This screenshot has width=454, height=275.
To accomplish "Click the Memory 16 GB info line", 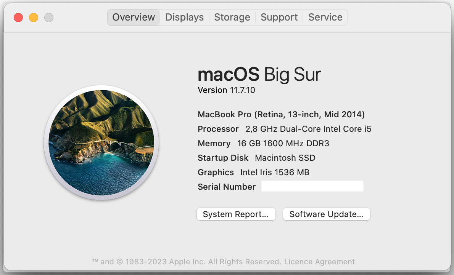I will tap(263, 144).
